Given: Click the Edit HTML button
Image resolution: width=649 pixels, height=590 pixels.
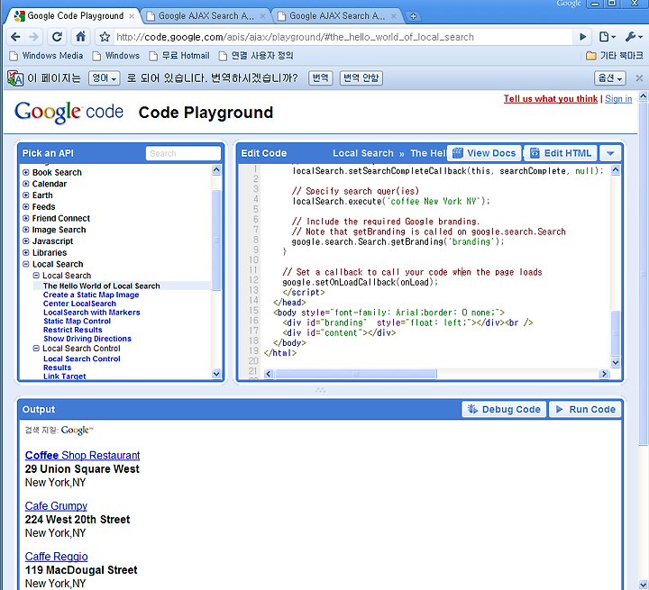Looking at the screenshot, I should pos(561,153).
